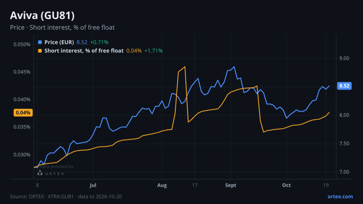Image resolution: width=363 pixels, height=204 pixels.
Task: Click the +0.71% price change value
Action: click(99, 42)
